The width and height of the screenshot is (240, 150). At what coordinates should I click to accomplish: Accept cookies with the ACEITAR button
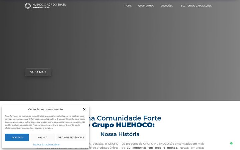coord(17,137)
